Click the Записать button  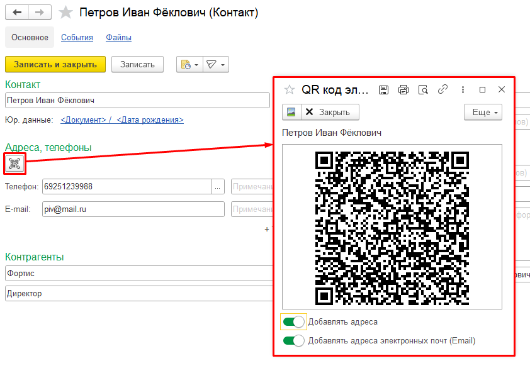(137, 64)
